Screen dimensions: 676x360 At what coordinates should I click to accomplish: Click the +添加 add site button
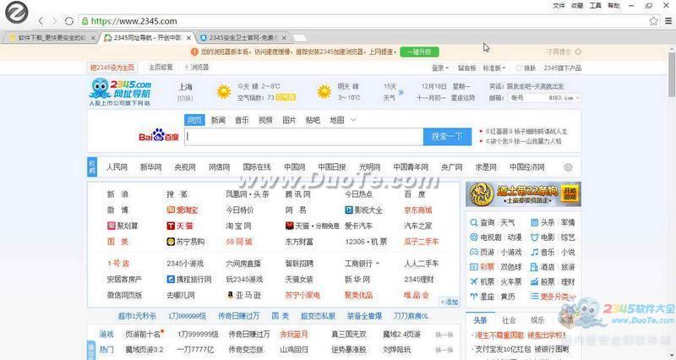click(449, 302)
